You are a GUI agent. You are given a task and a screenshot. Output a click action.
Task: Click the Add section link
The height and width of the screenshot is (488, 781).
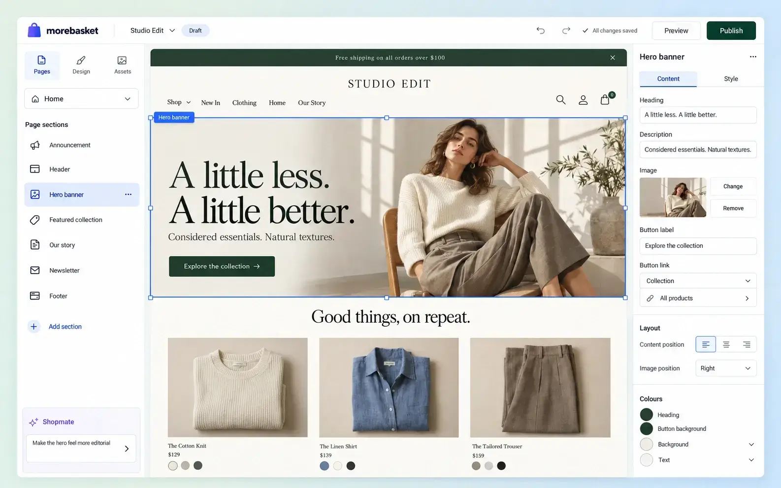tap(65, 327)
